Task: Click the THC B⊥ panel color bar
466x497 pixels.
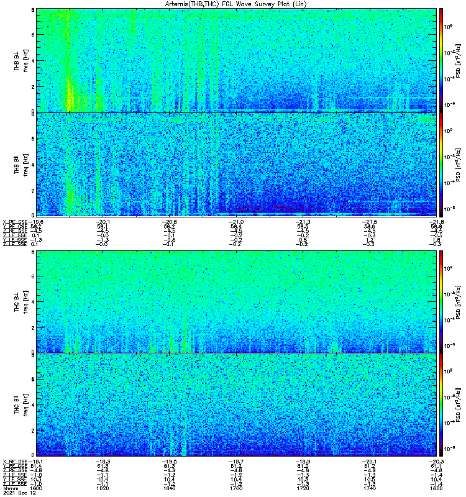Action: (x=441, y=302)
